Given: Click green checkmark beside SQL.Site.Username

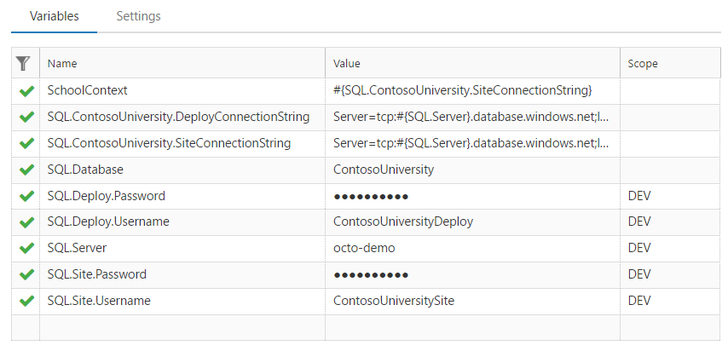Looking at the screenshot, I should pos(26,302).
